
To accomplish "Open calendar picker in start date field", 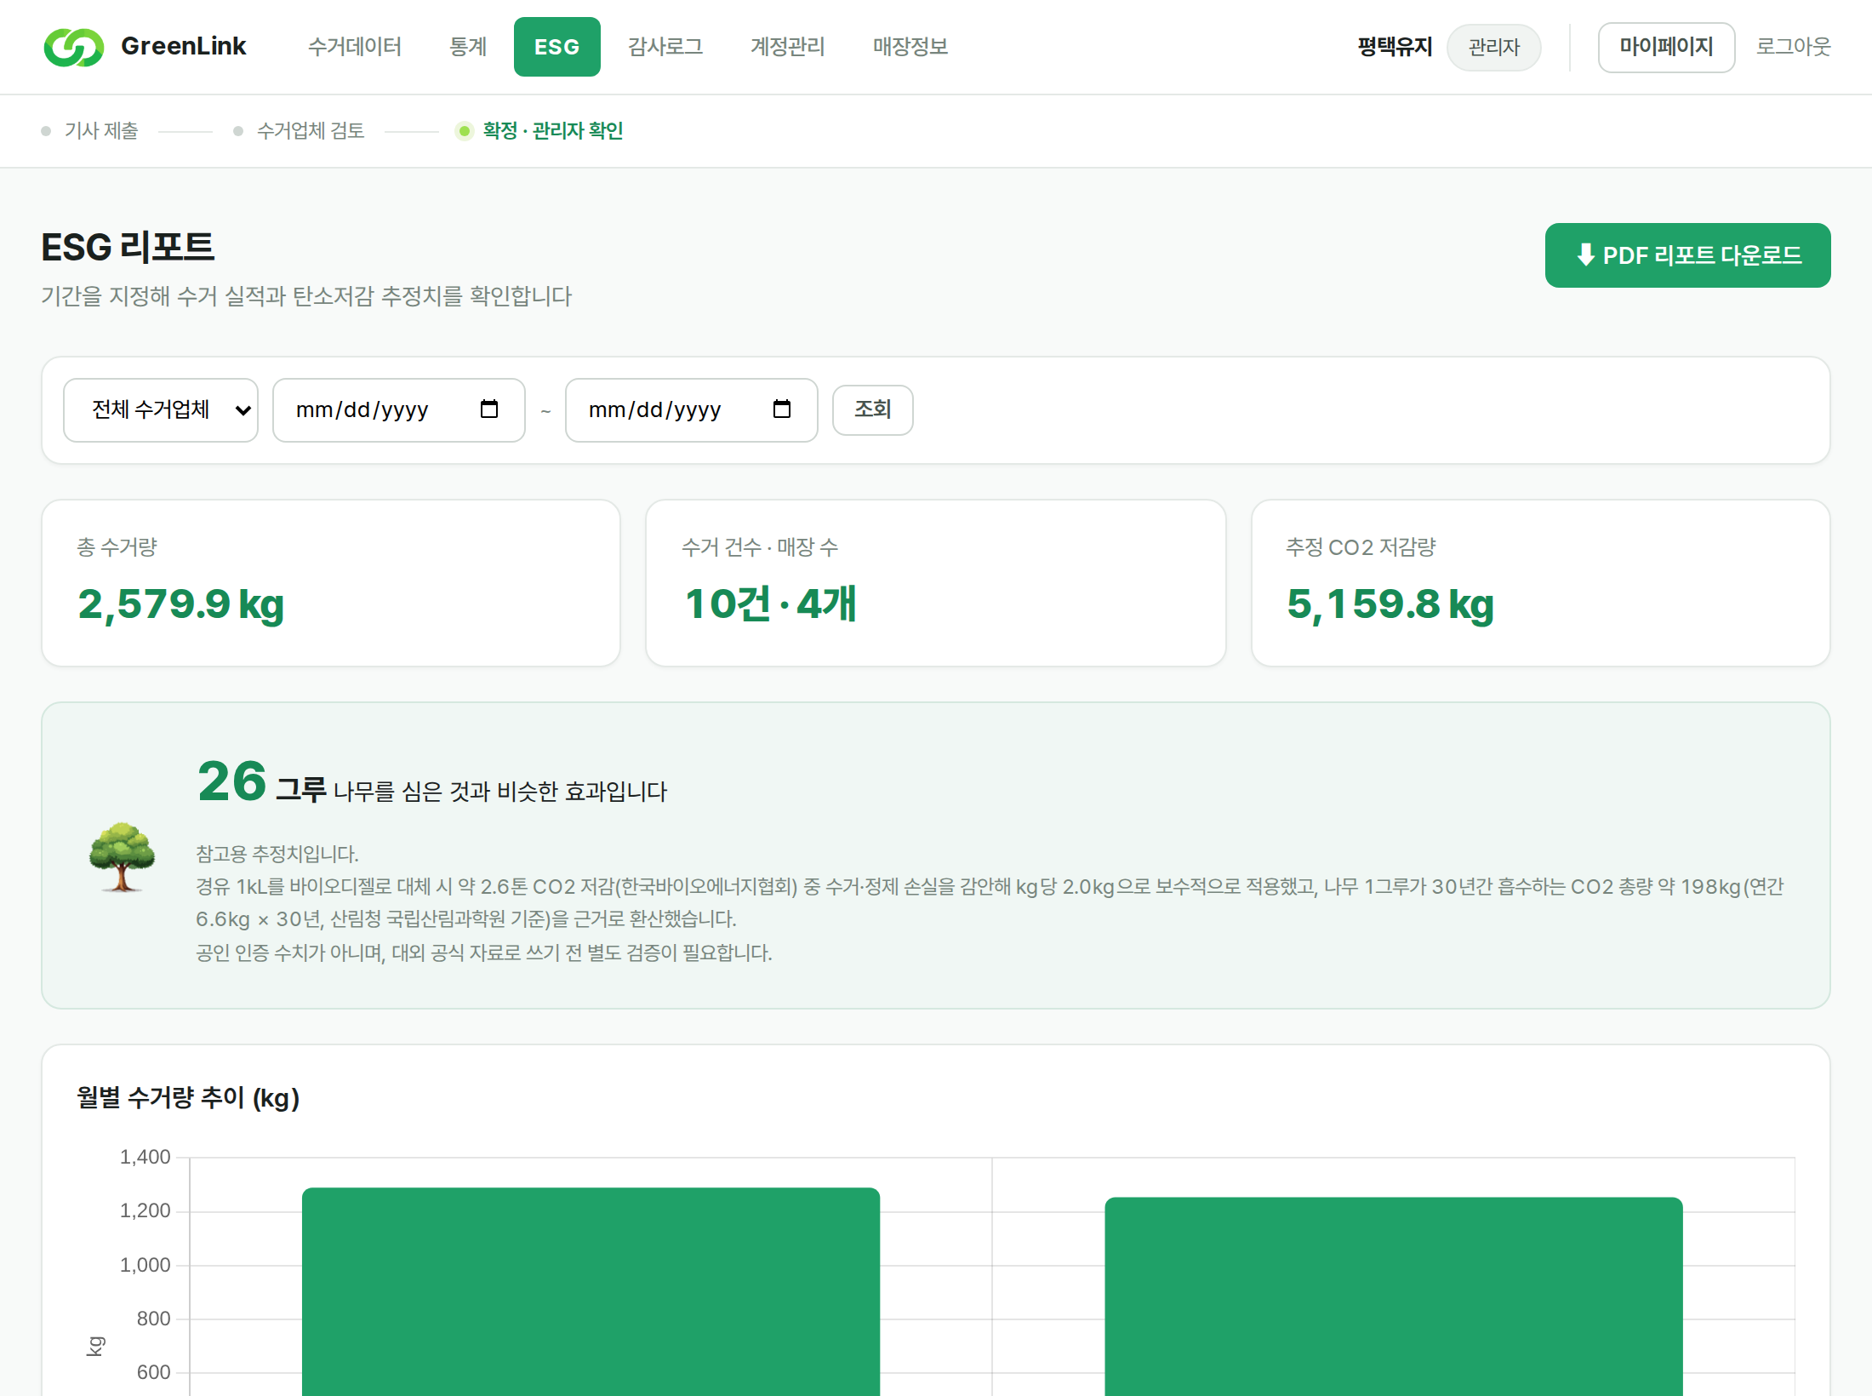I will pos(489,409).
